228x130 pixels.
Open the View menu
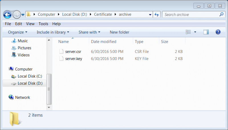point(30,24)
